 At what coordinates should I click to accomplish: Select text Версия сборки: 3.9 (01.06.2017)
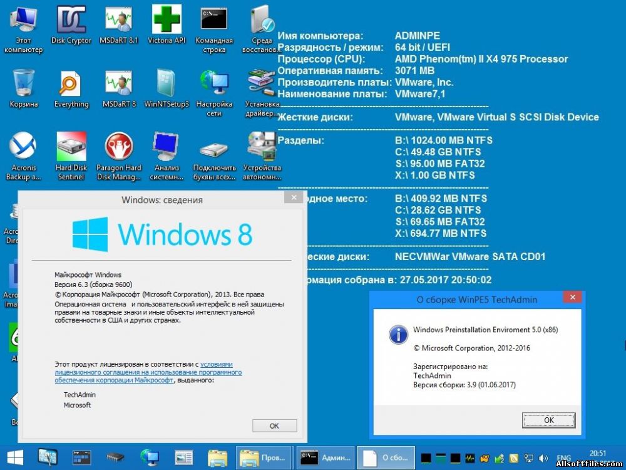(464, 385)
